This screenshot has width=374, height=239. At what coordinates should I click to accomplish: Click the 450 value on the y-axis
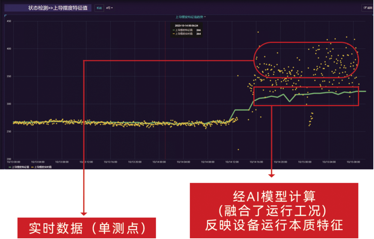point(9,21)
